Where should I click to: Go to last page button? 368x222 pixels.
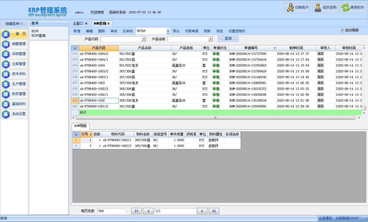tap(214, 211)
